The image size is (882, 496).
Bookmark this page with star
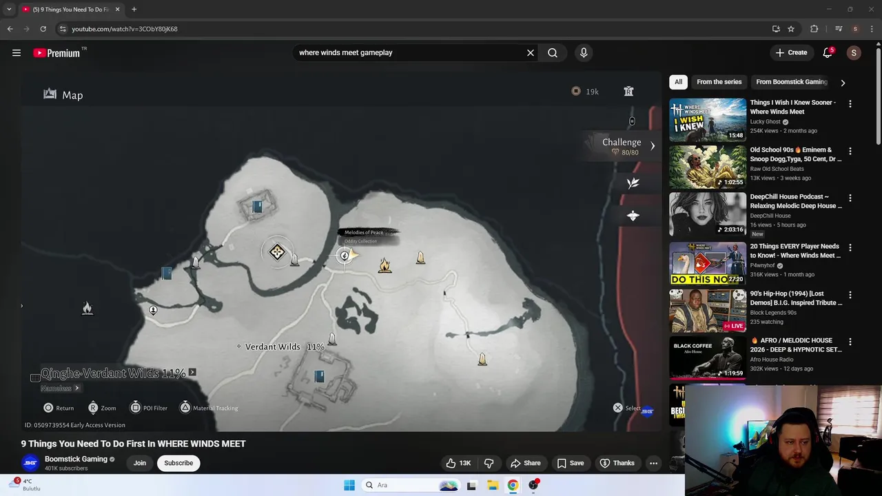[791, 29]
